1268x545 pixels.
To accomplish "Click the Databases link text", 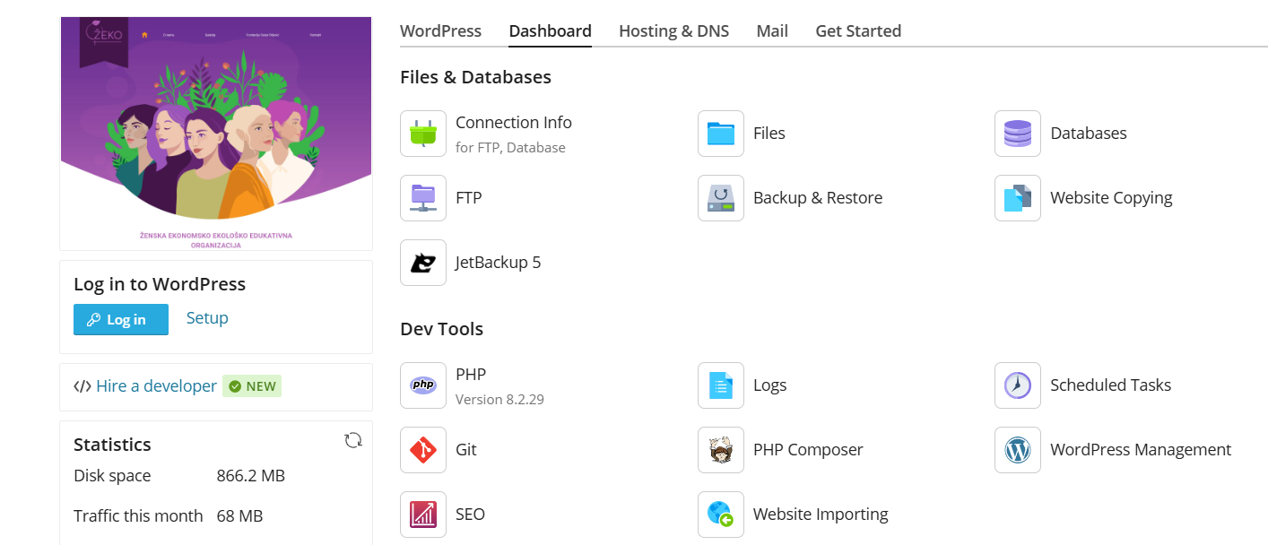I will pyautogui.click(x=1089, y=134).
